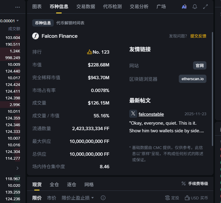221x203 pixels.
Task: Click the 总供应 label
Action: [x=39, y=154]
